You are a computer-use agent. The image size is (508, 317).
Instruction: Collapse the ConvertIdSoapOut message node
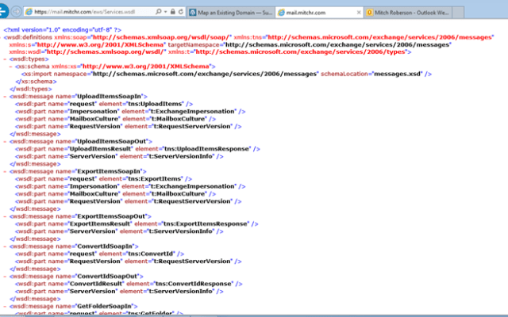(6, 275)
